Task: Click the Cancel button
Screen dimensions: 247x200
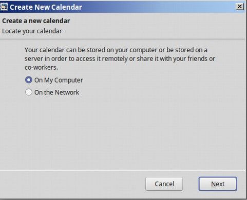Action: click(x=164, y=184)
